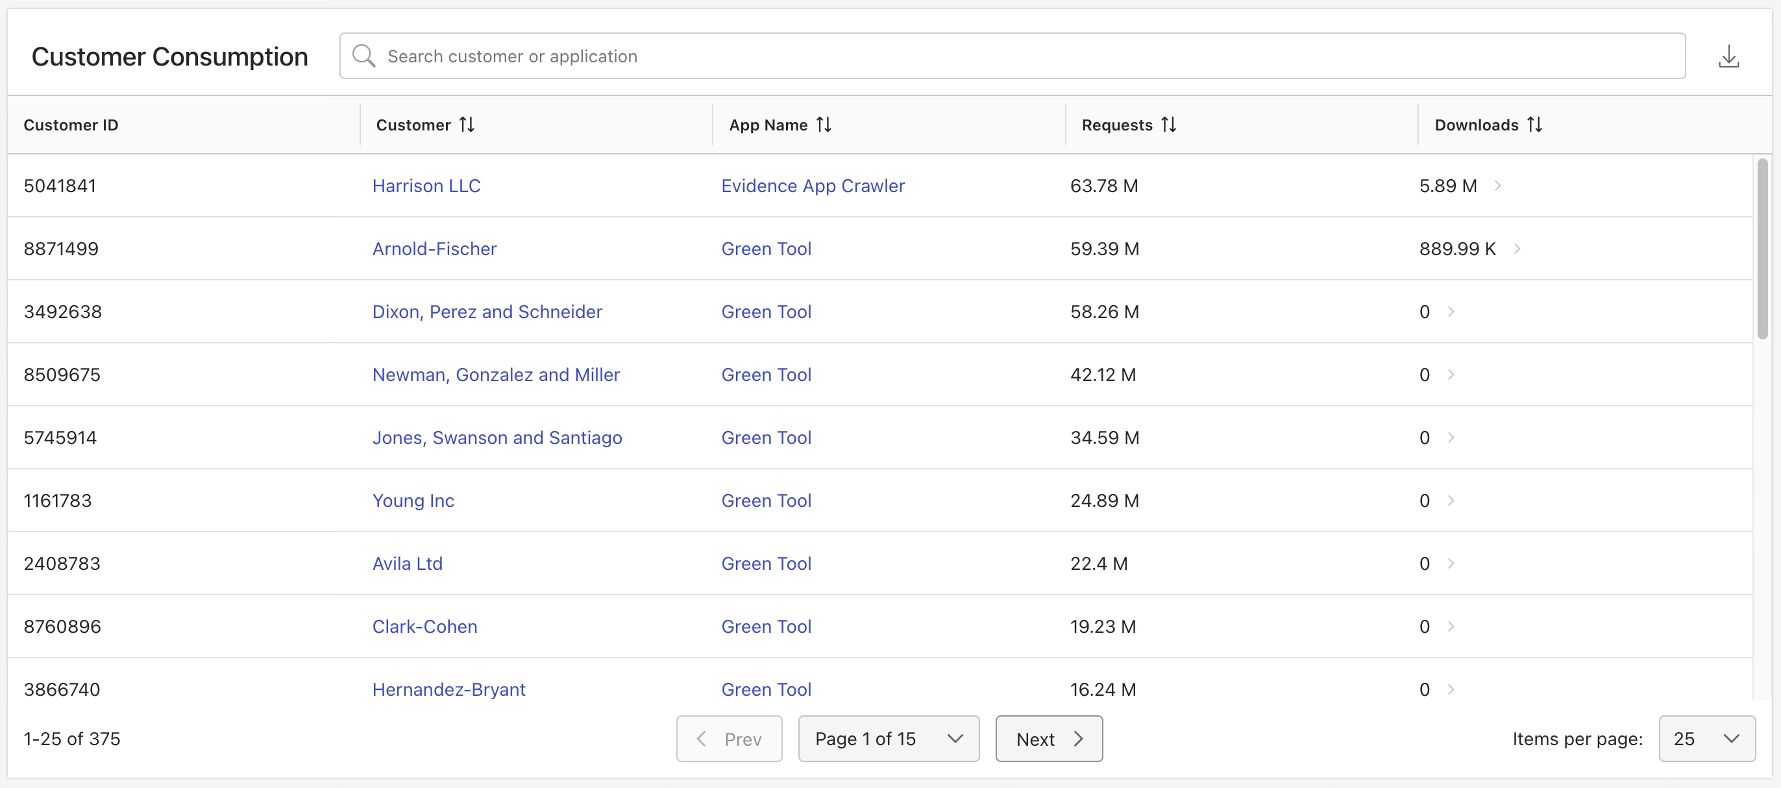Open Evidence App Crawler link

coord(813,185)
